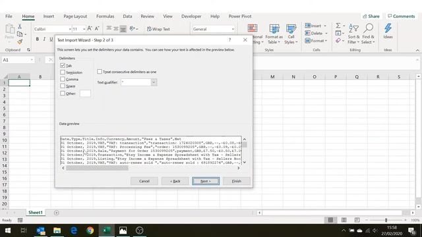Image resolution: width=422 pixels, height=237 pixels.
Task: Enable the Semicolon delimiter checkbox
Action: pos(63,72)
